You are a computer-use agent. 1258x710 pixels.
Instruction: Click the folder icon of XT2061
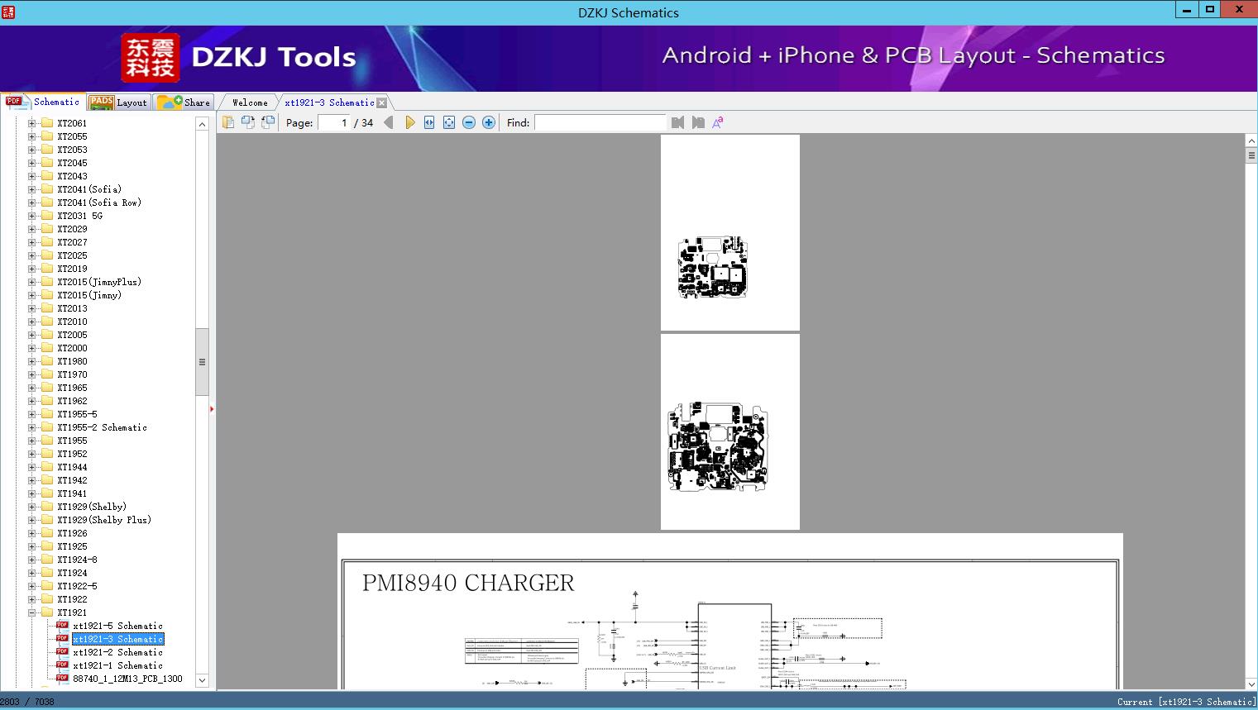pyautogui.click(x=47, y=123)
